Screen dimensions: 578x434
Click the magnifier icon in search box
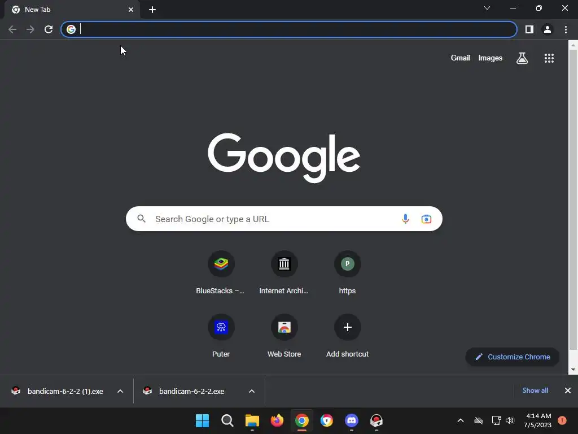pyautogui.click(x=141, y=219)
